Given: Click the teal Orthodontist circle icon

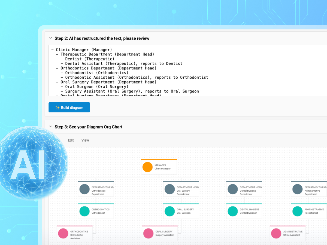Looking at the screenshot, I should point(84,211).
